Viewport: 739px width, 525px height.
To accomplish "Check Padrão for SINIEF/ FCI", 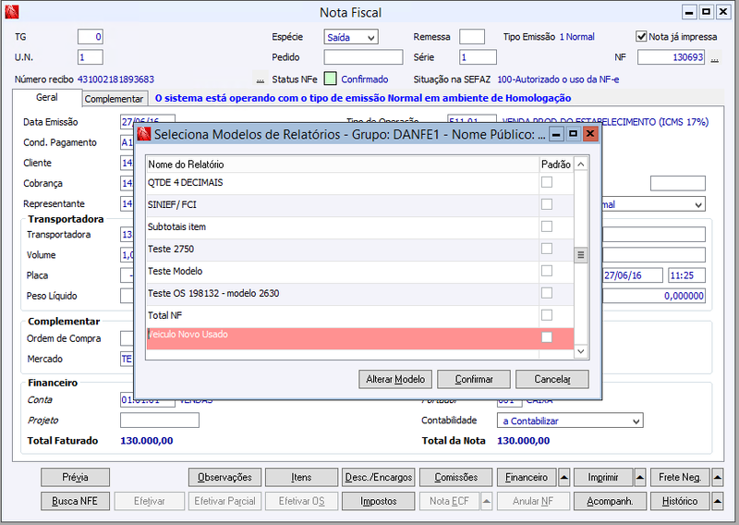I will click(547, 204).
